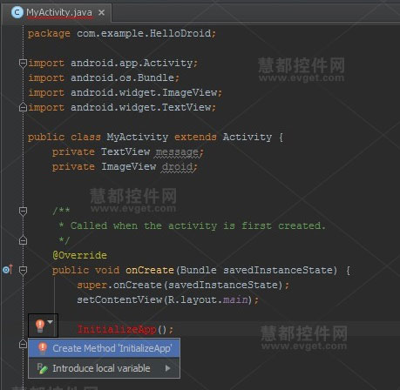Click android.os.Bundle import text
The height and width of the screenshot is (390, 400).
[x=122, y=77]
